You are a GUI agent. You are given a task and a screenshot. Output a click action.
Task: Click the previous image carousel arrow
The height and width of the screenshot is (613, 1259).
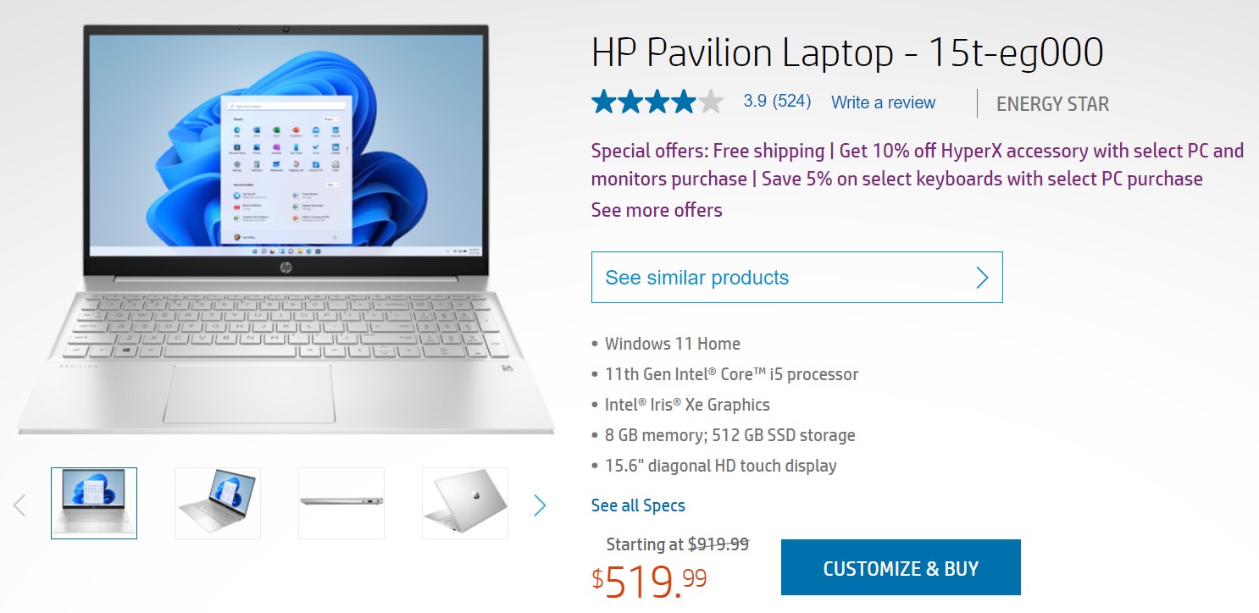(19, 505)
